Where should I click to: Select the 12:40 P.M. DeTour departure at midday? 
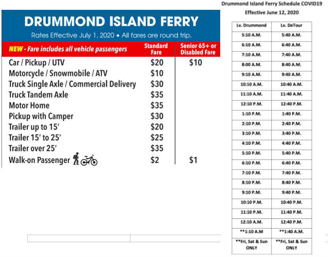[x=292, y=104]
